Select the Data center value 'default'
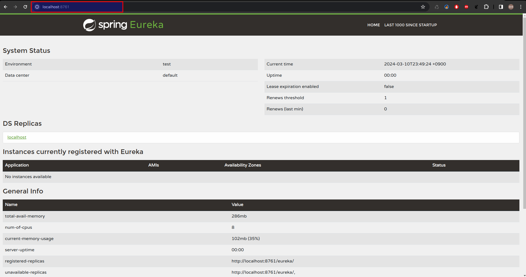Viewport: 526px width, 277px height. pyautogui.click(x=170, y=75)
